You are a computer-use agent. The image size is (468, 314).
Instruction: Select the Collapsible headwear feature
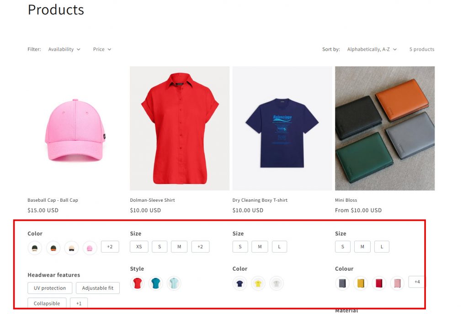pos(47,304)
